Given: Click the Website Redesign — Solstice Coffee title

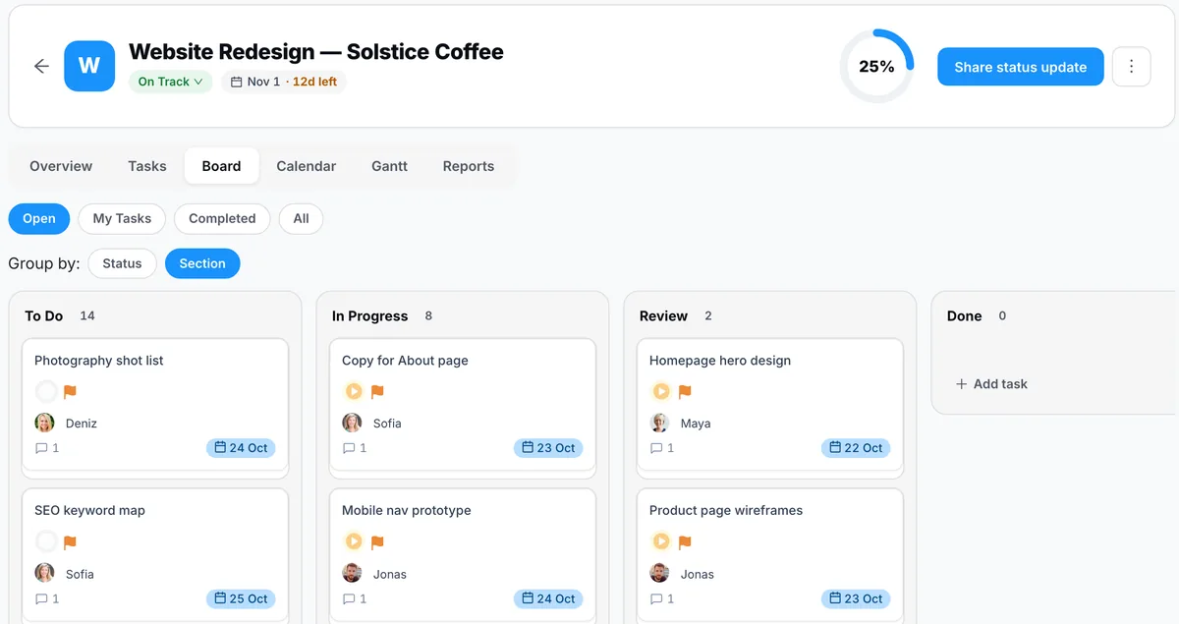Looking at the screenshot, I should [316, 51].
